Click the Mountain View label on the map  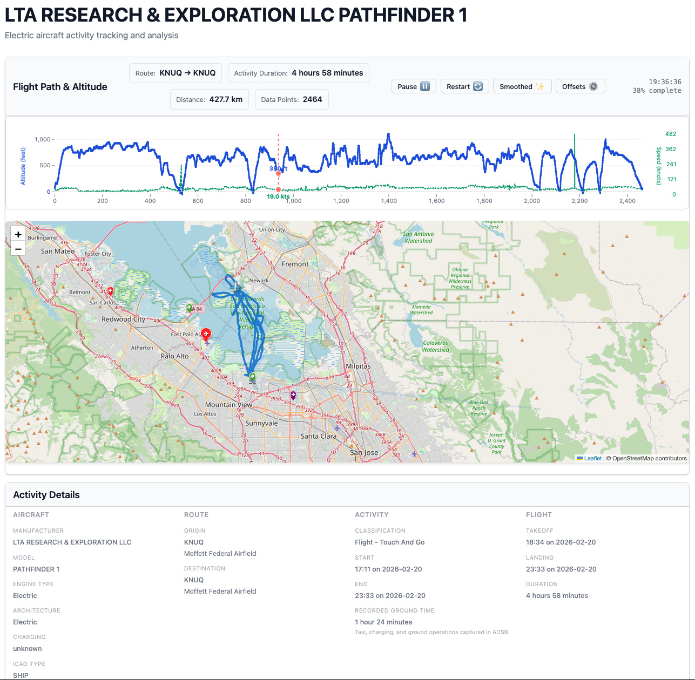228,405
